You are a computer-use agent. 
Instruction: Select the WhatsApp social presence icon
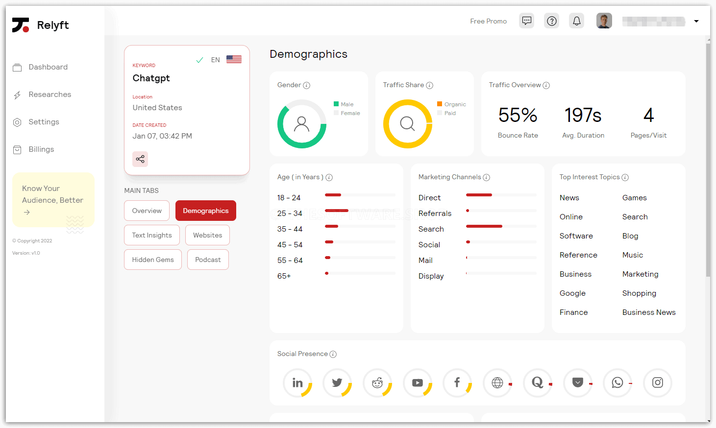[x=617, y=383]
